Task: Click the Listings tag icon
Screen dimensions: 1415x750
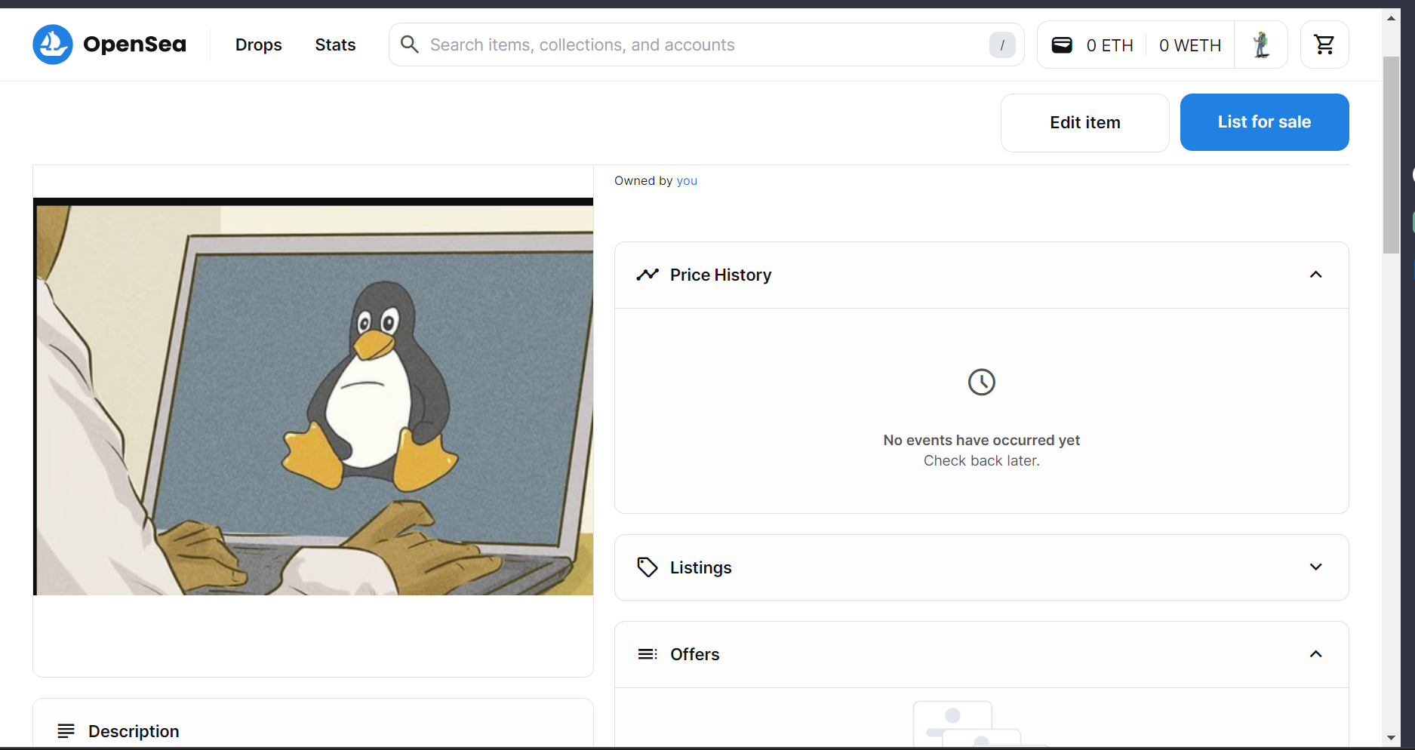Action: [648, 567]
